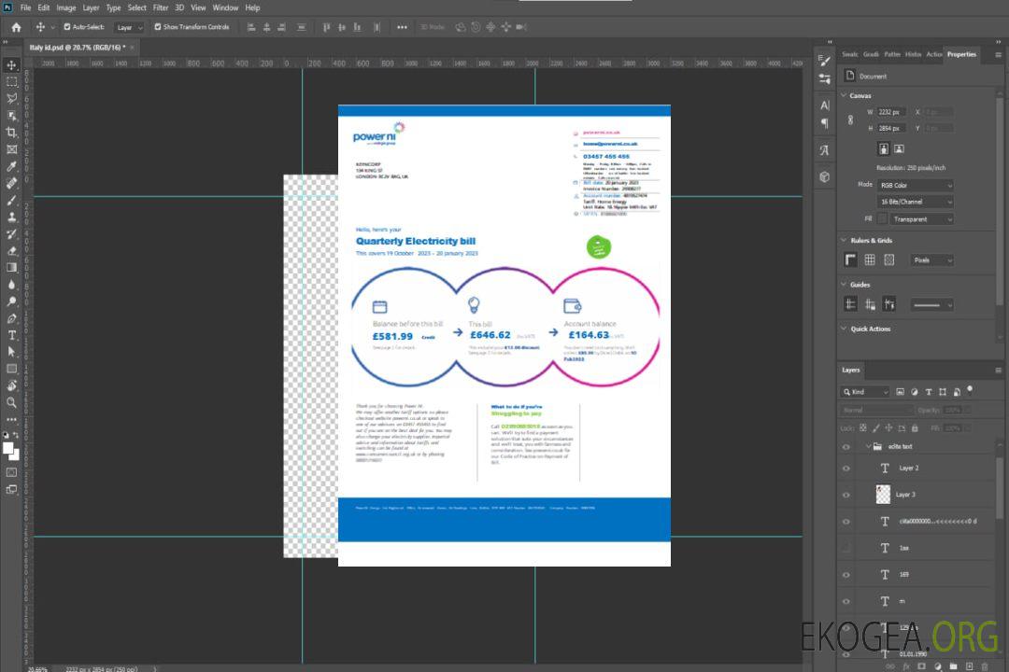Open the 16 Bits/Channel dropdown
This screenshot has width=1009, height=672.
[915, 202]
